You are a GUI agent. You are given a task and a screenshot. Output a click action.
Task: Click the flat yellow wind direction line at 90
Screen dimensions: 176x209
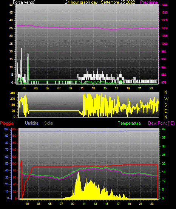point(54,111)
